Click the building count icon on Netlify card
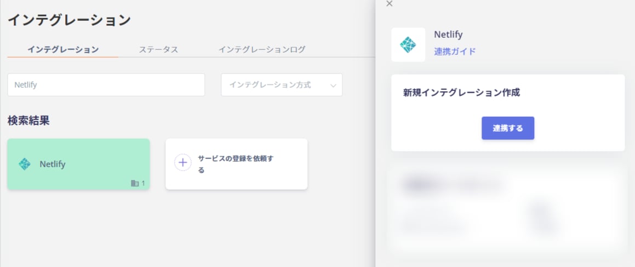The width and height of the screenshot is (635, 267). pyautogui.click(x=135, y=184)
